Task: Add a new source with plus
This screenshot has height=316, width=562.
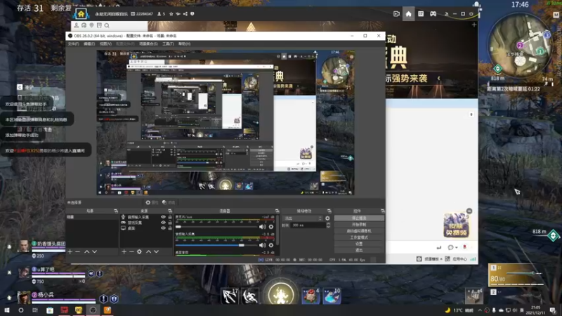Action: click(124, 251)
